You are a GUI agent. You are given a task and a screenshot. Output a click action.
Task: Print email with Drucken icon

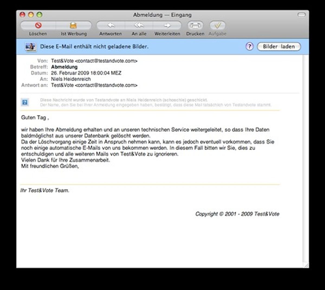(x=195, y=25)
